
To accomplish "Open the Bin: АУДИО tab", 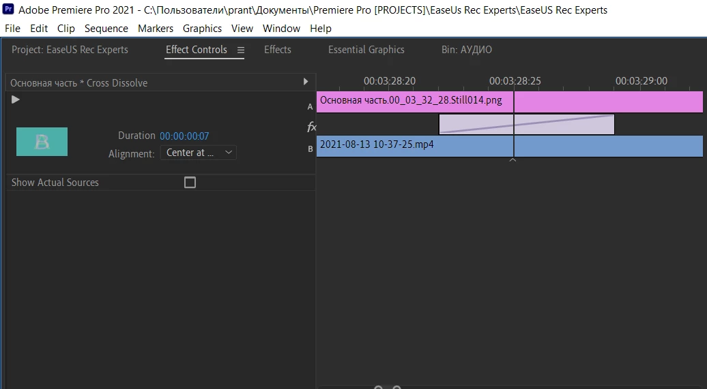I will [x=467, y=50].
